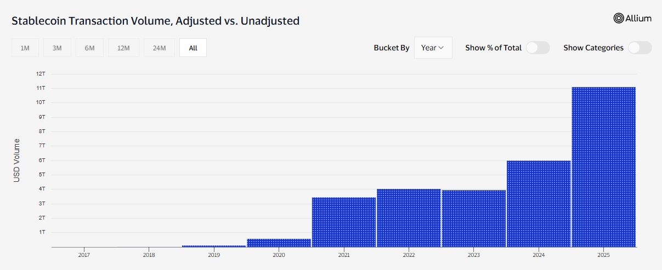Select the 2021 bar in chart

pos(344,222)
